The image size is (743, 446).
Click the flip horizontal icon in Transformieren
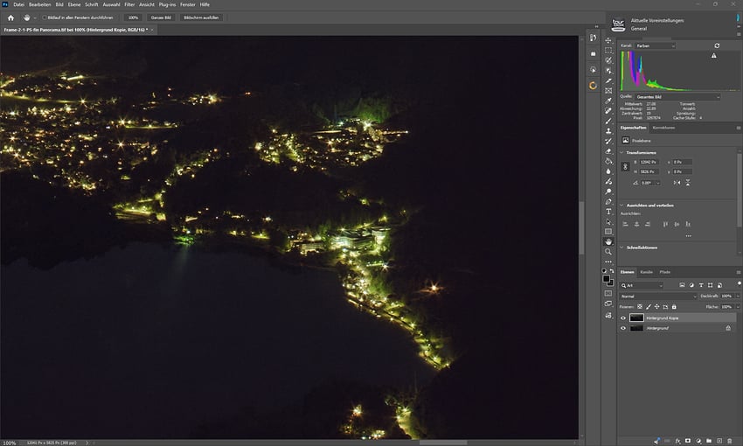point(677,183)
